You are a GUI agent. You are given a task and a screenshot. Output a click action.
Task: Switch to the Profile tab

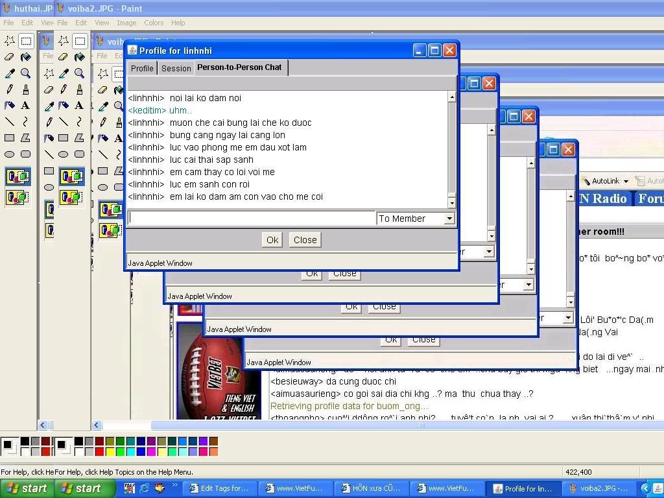pyautogui.click(x=142, y=68)
